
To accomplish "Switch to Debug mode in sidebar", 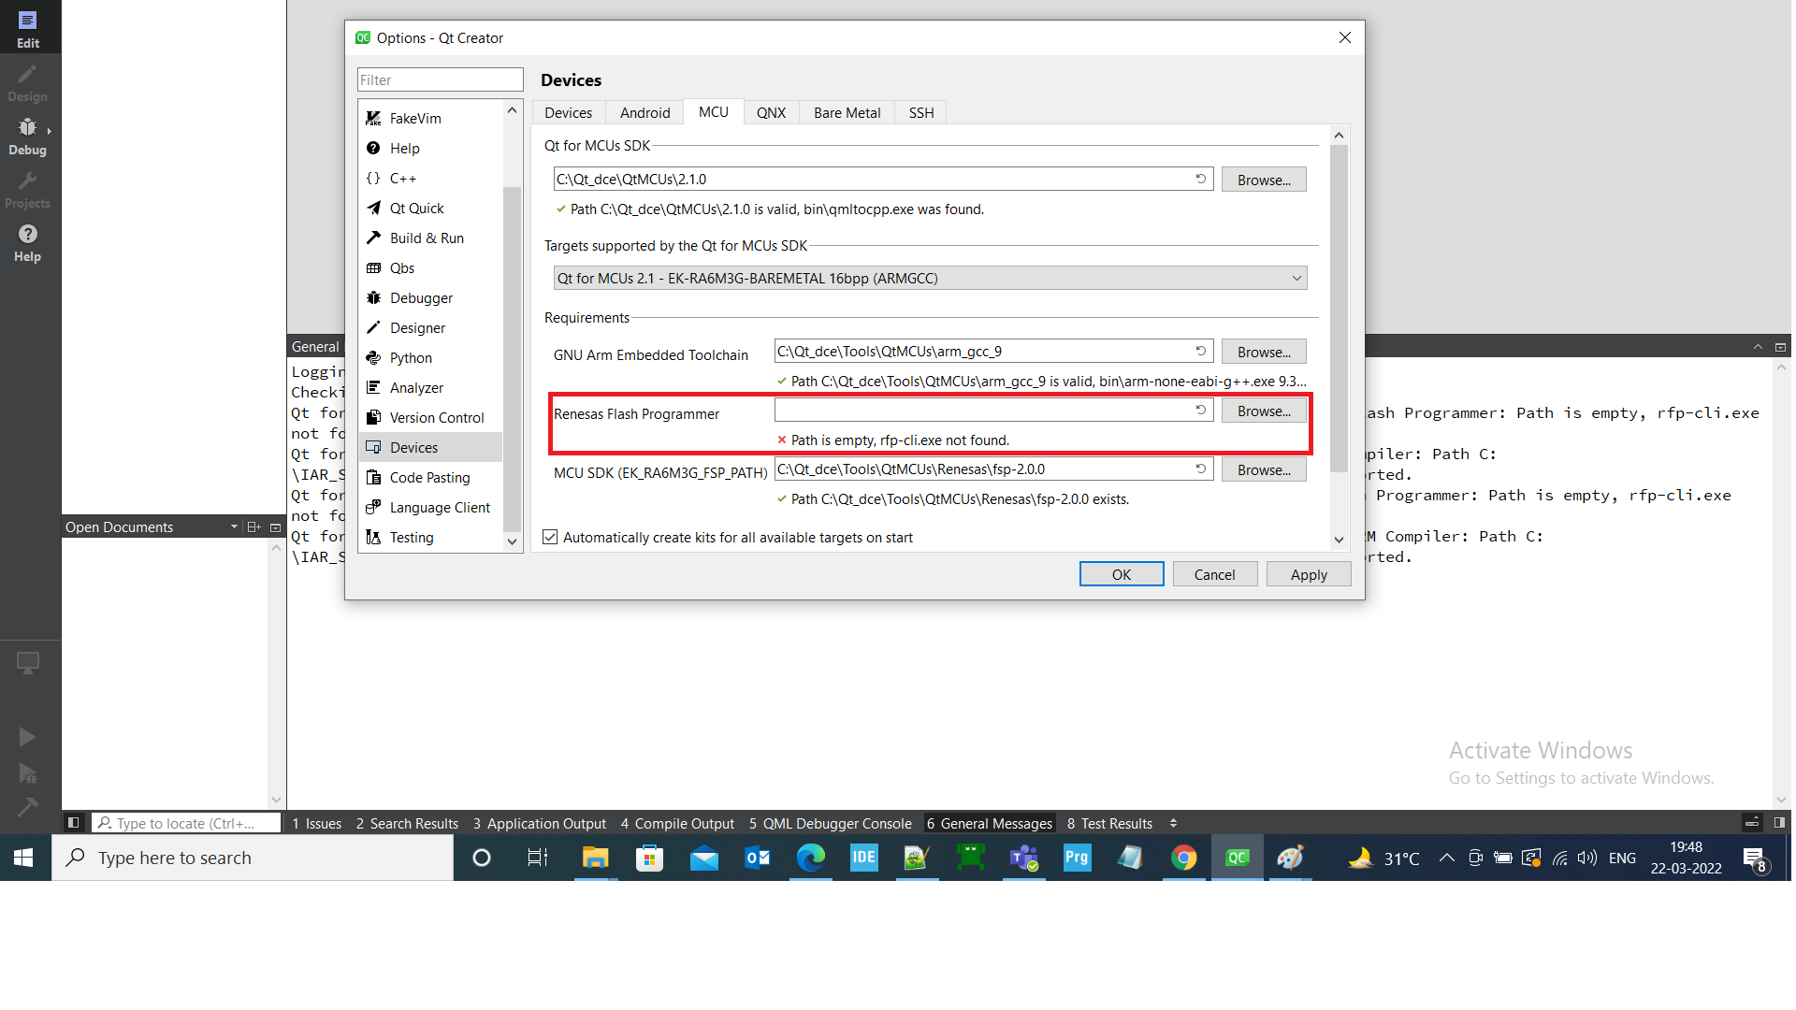I will [27, 137].
